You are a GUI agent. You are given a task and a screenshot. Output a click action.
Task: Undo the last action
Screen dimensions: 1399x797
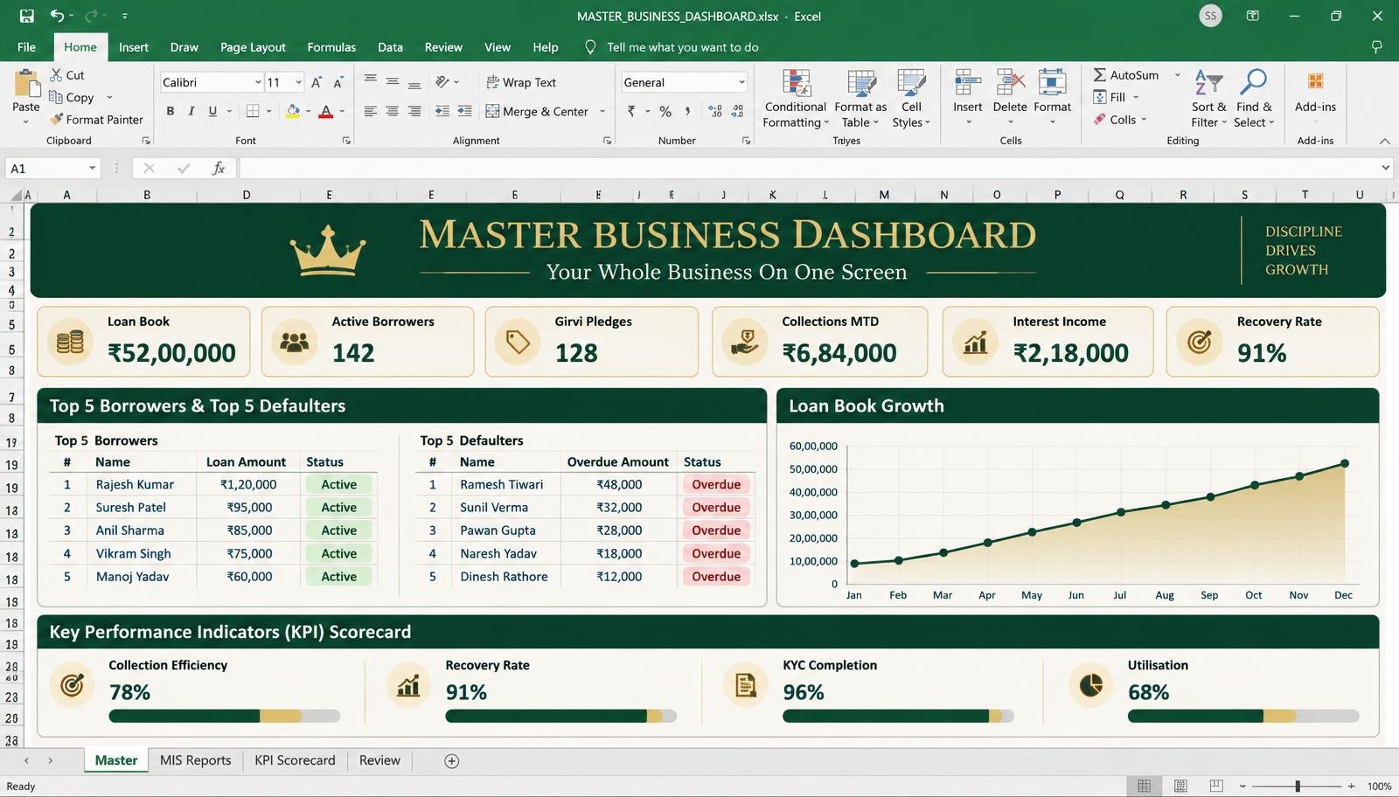tap(57, 16)
